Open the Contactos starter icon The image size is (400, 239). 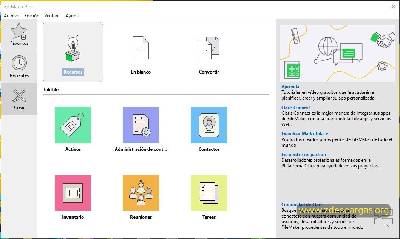[x=209, y=125]
